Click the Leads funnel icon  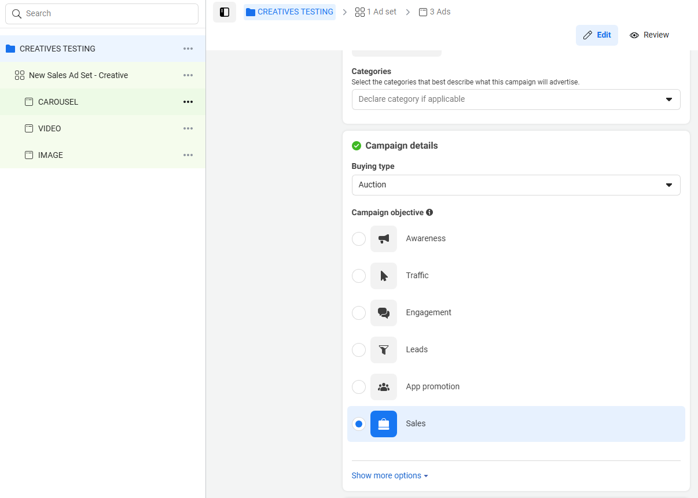click(384, 350)
